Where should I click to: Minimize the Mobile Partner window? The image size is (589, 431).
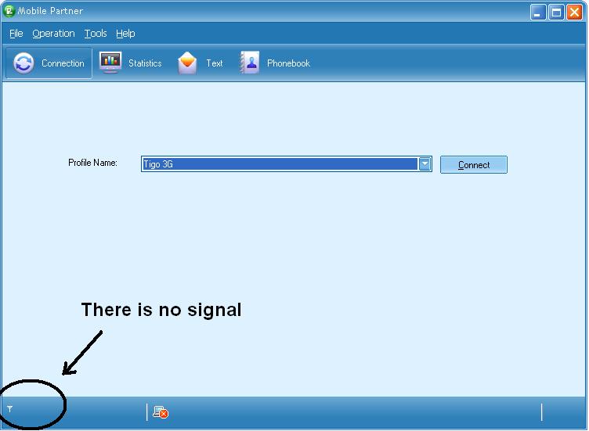click(537, 12)
